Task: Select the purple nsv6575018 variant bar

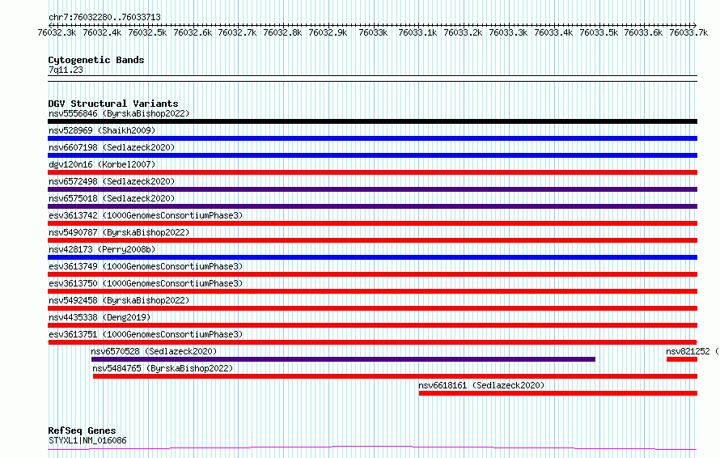Action: click(372, 206)
